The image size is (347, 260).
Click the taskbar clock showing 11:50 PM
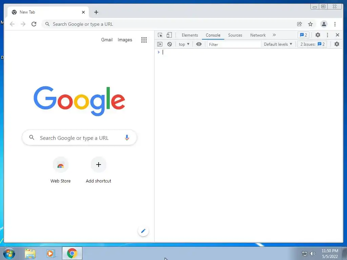(x=330, y=254)
